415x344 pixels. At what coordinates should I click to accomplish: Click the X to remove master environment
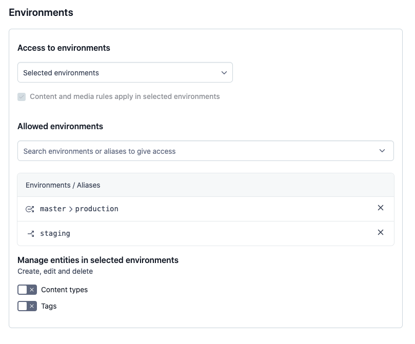tap(381, 208)
